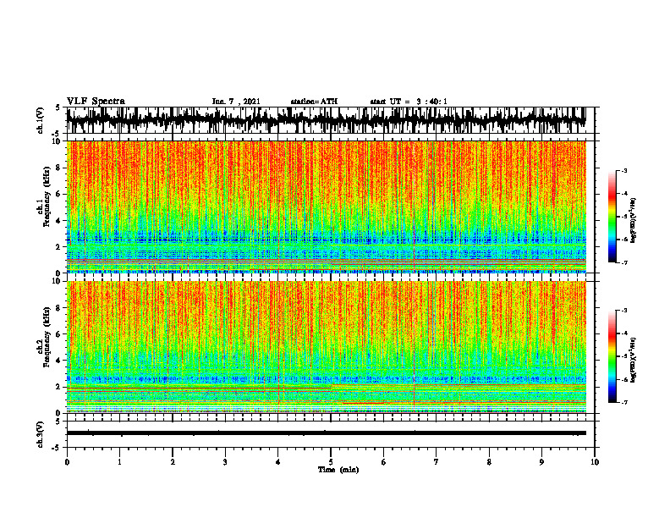Click time-axis tick label "7"
Screen dimensions: 670x518
[437, 462]
